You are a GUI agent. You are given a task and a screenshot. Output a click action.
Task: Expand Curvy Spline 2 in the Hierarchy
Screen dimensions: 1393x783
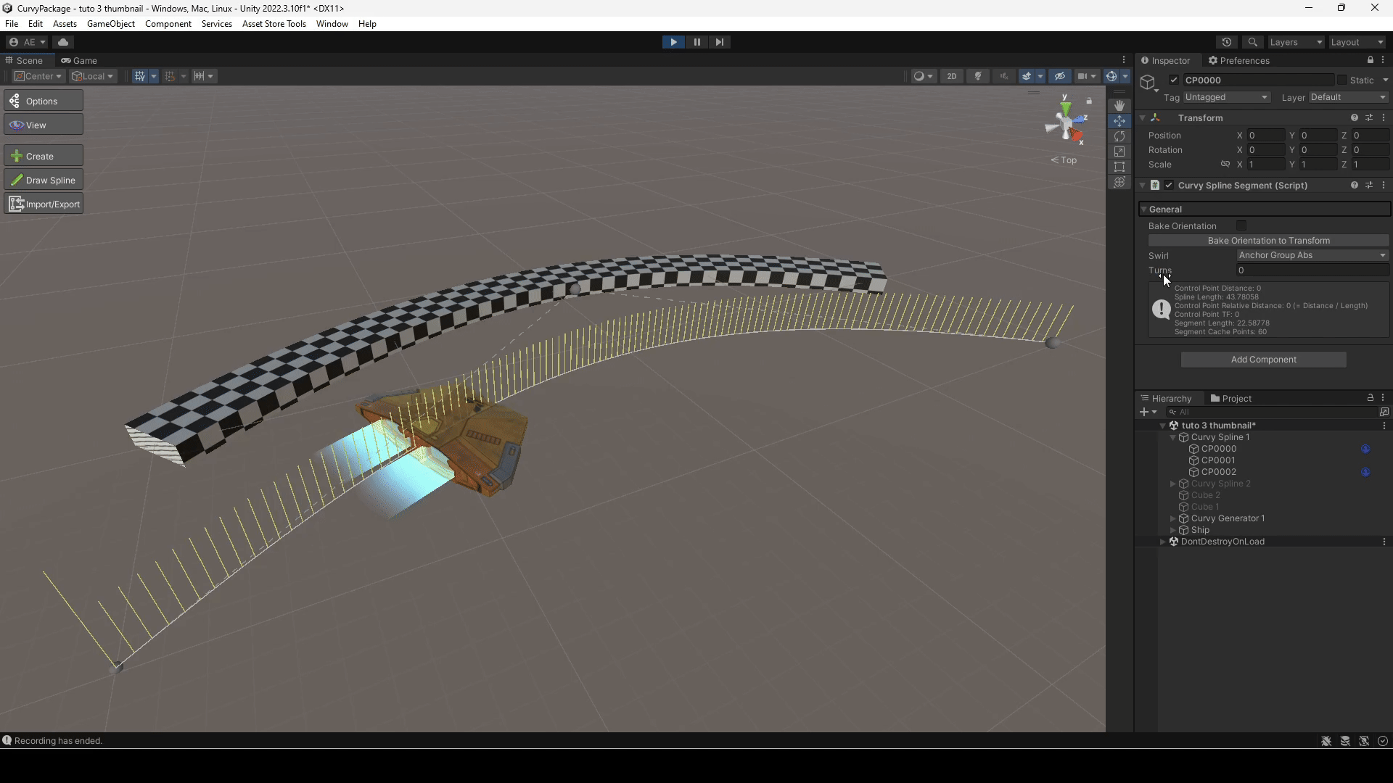click(x=1173, y=484)
